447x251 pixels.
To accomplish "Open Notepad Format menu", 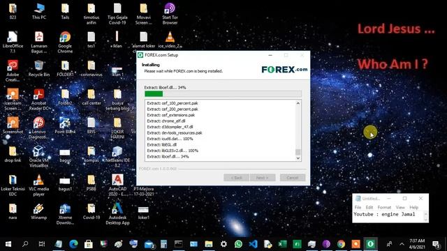I will (384, 208).
